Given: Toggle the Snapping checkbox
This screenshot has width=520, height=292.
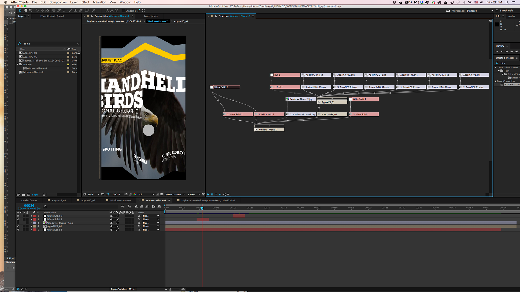Looking at the screenshot, I should click(123, 11).
